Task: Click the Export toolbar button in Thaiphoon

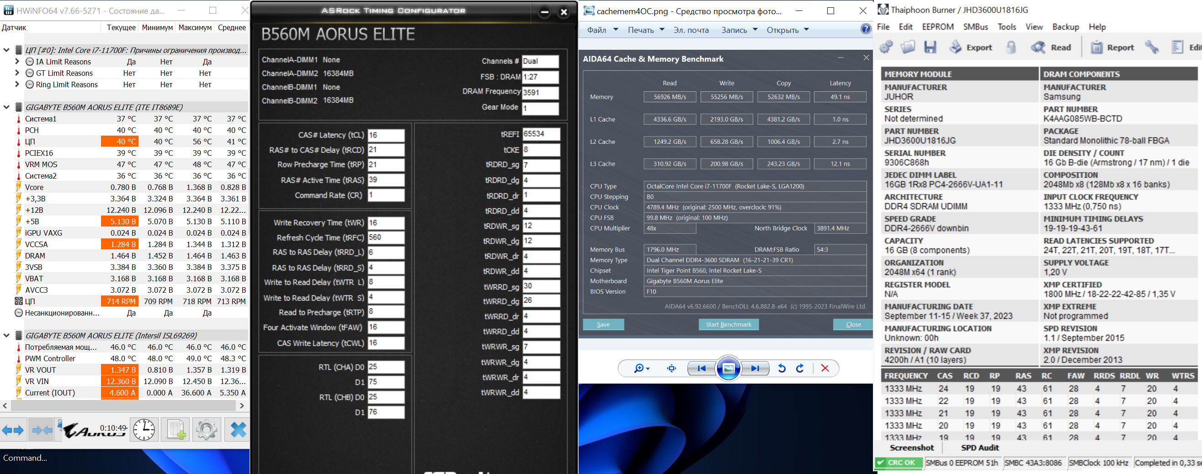Action: tap(971, 47)
